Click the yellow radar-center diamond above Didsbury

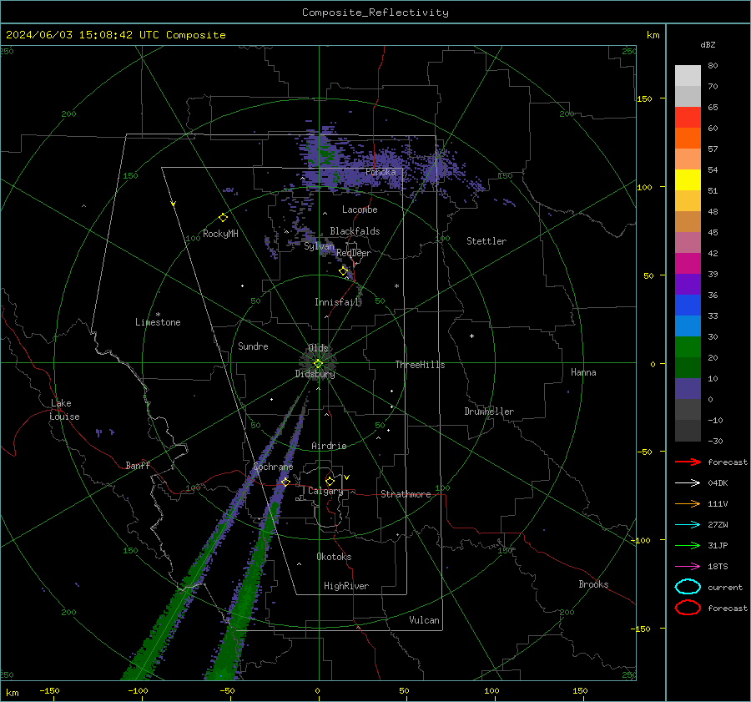click(318, 364)
